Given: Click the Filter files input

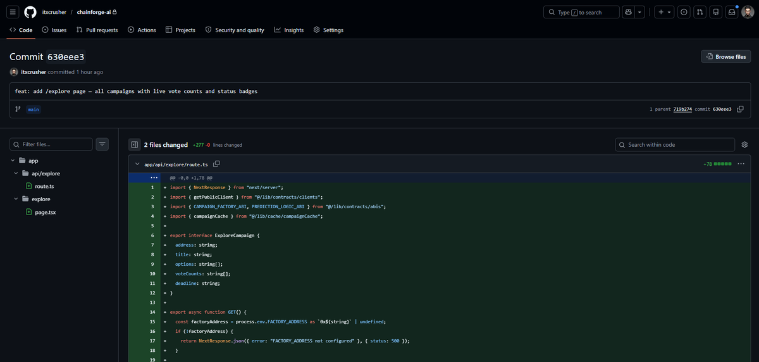Looking at the screenshot, I should point(51,144).
